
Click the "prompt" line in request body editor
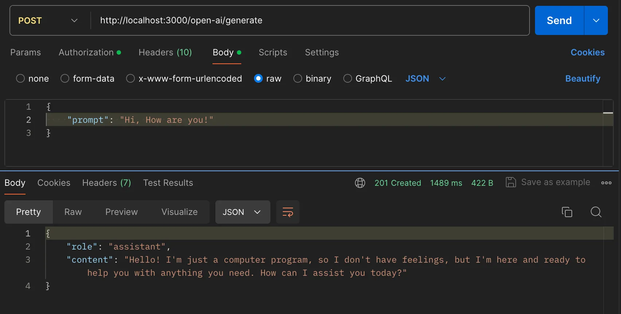coord(324,120)
